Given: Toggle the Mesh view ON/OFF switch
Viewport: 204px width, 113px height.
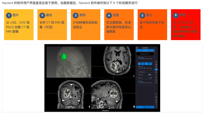Looking at the screenshot, I should [x=150, y=75].
